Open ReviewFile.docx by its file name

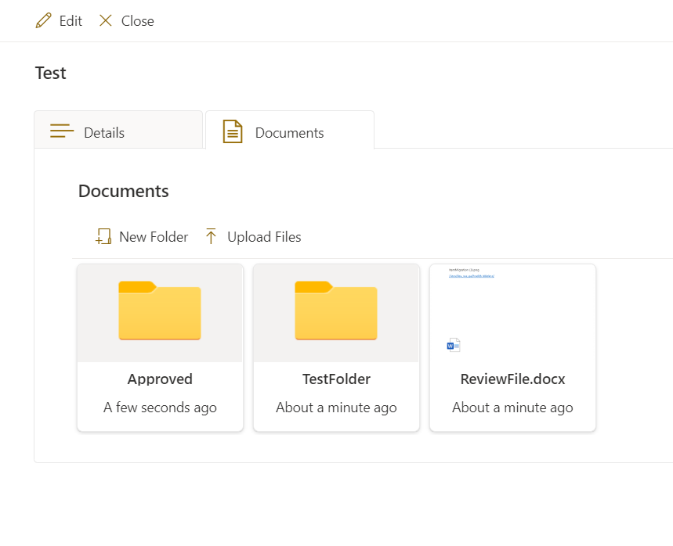512,379
